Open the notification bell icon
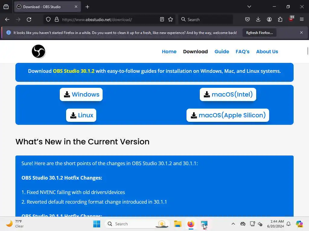The height and width of the screenshot is (231, 309). [288, 224]
